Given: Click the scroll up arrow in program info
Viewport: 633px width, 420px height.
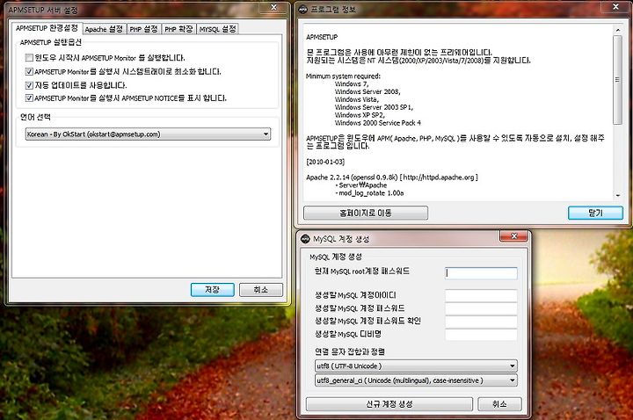Looking at the screenshot, I should click(x=618, y=30).
